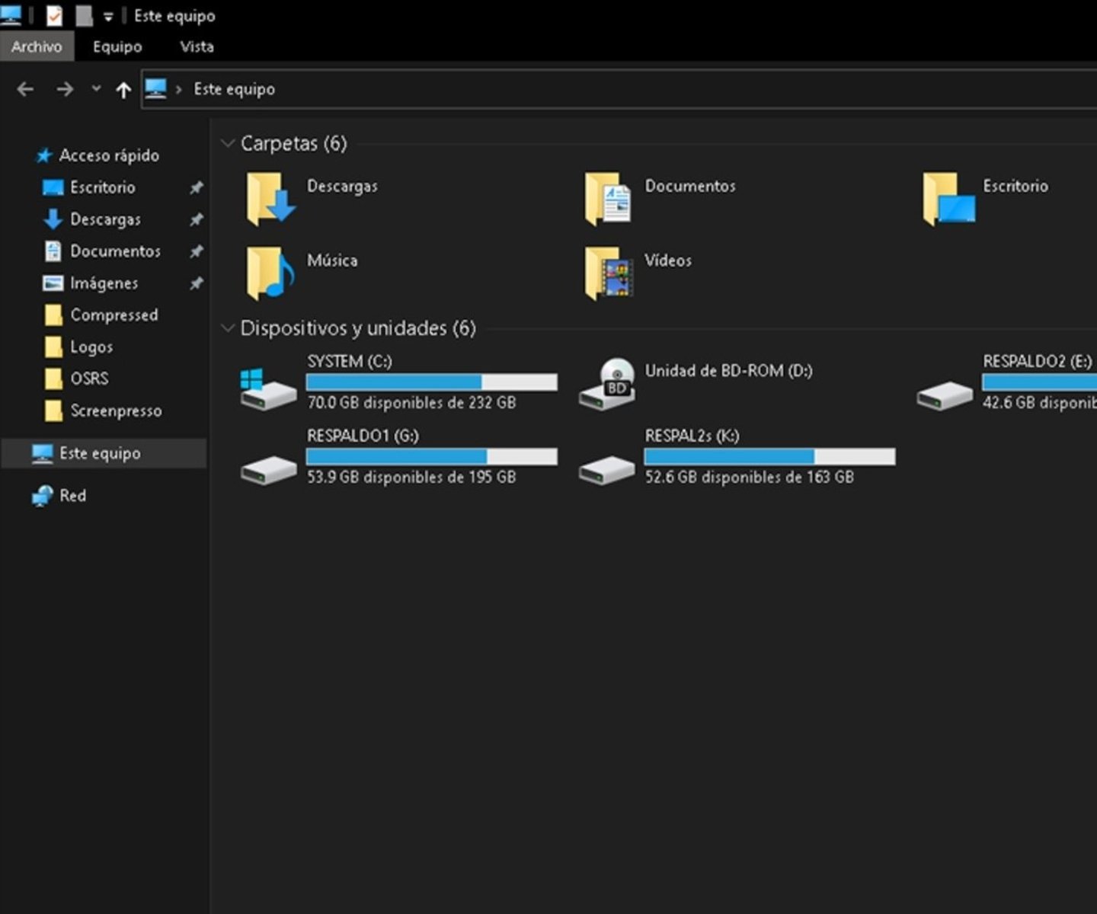Viewport: 1097px width, 914px height.
Task: Select the RESPALDO1 (G:) drive icon
Action: point(268,470)
